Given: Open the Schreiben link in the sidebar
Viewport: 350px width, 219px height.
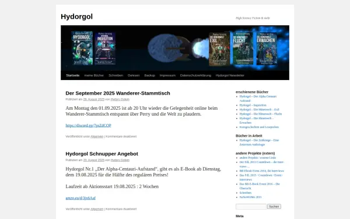Looking at the screenshot, I should (x=246, y=193).
